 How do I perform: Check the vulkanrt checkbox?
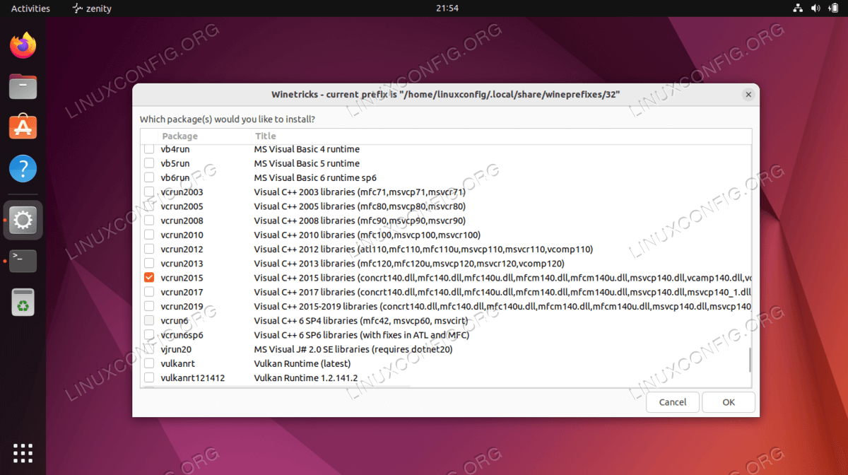click(x=149, y=363)
